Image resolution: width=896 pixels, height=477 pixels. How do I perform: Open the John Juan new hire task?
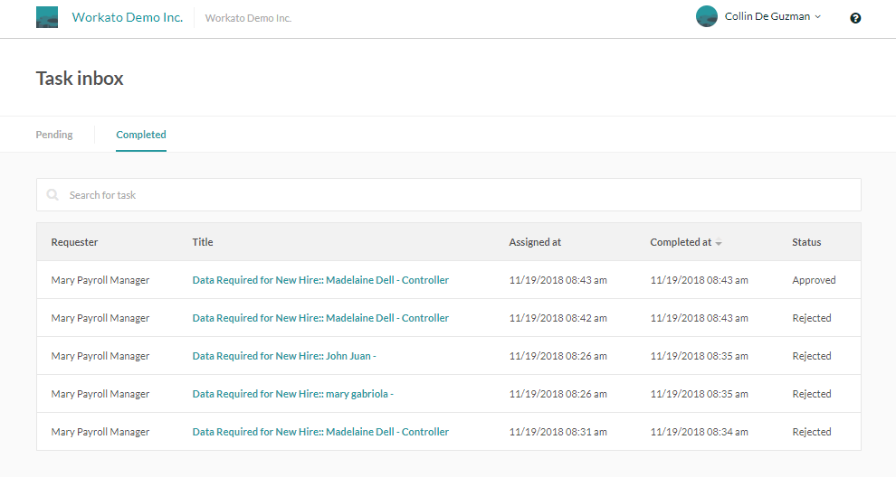pyautogui.click(x=284, y=356)
